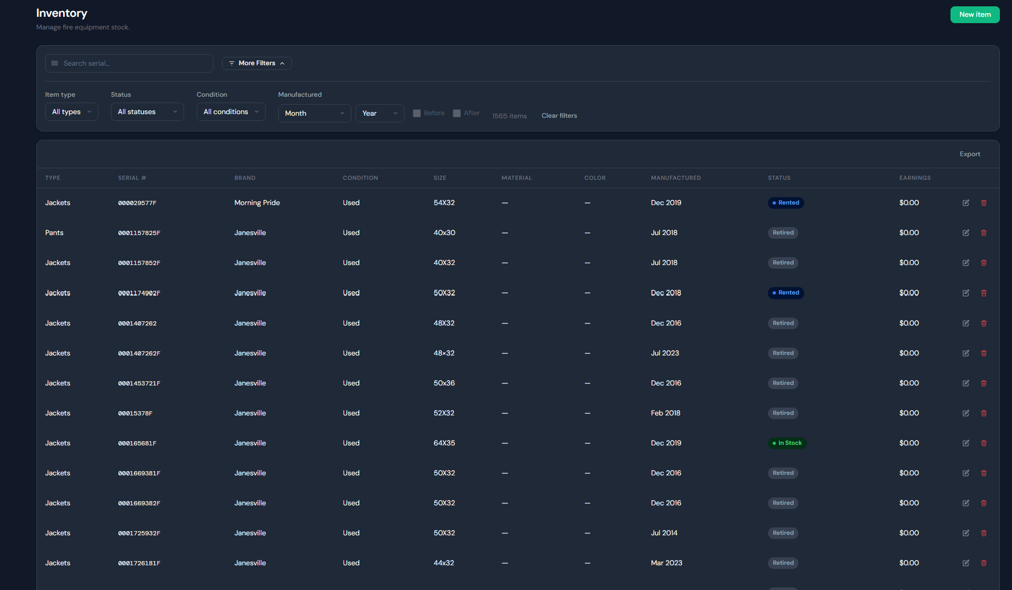
Task: Sort by the Size column header
Action: tap(440, 178)
